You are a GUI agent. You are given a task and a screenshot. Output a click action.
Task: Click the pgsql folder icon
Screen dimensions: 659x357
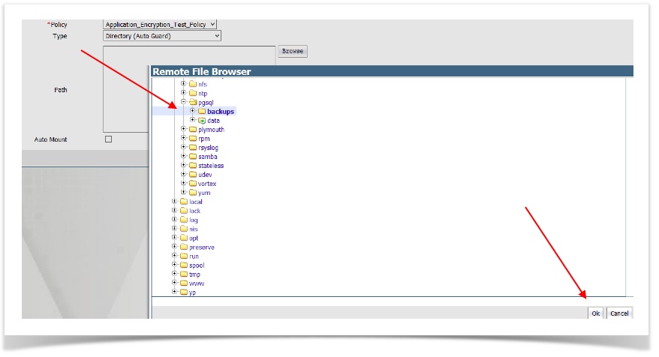tap(192, 103)
